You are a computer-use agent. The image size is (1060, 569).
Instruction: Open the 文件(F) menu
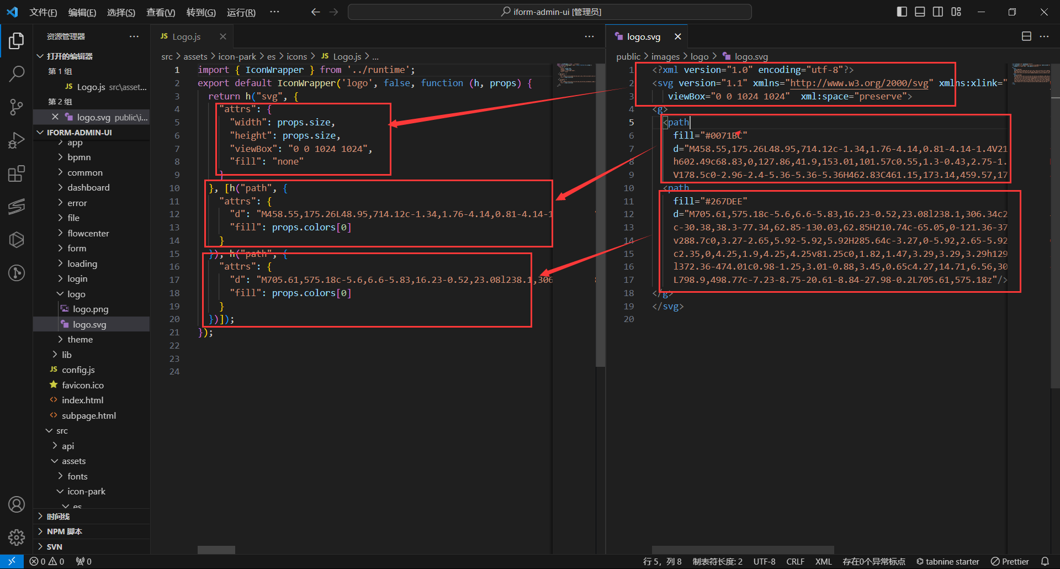pyautogui.click(x=43, y=12)
